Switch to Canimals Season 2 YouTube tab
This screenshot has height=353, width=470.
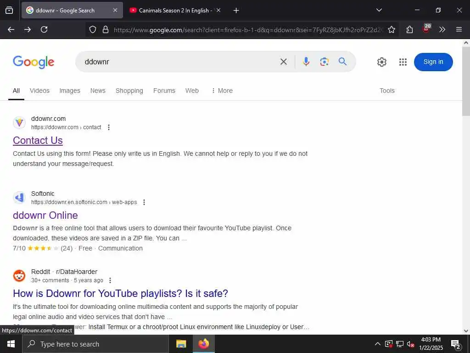175,11
